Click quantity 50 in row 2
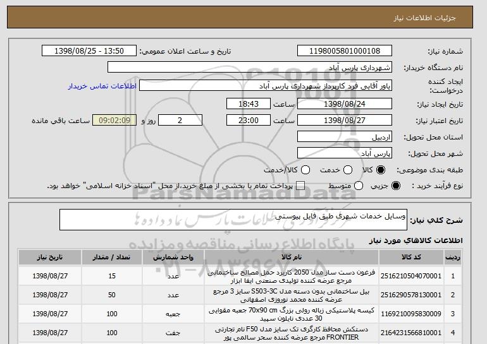 [112, 295]
